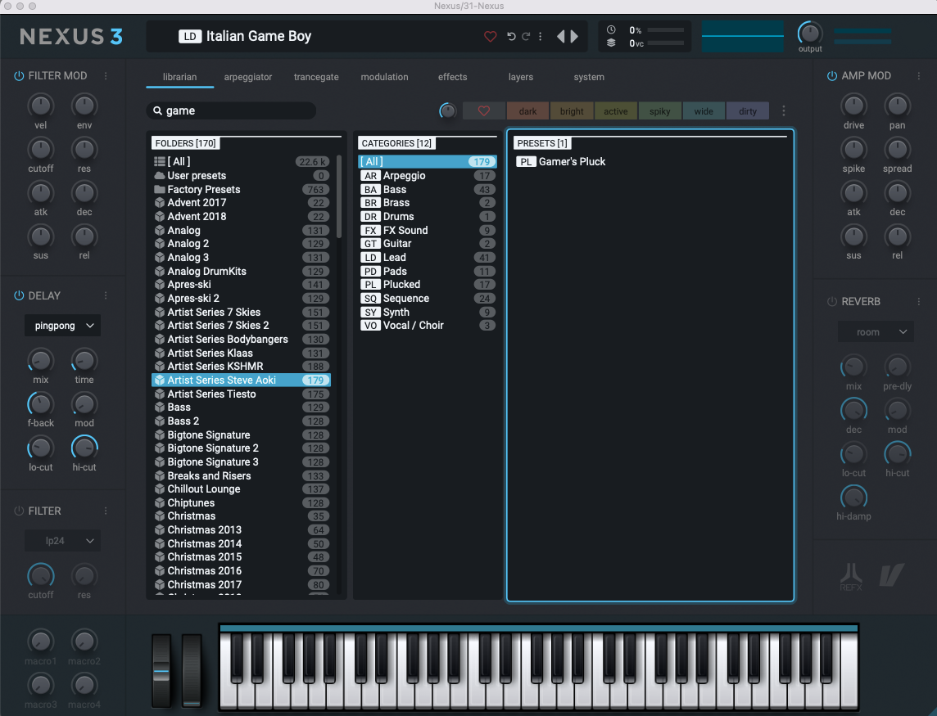937x716 pixels.
Task: Toggle AMP MOD power button
Action: (x=832, y=76)
